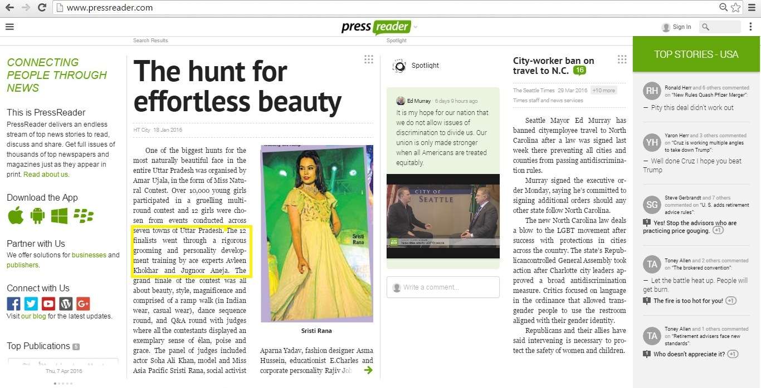Open the Google+ page icon
761x388 pixels.
coord(83,304)
